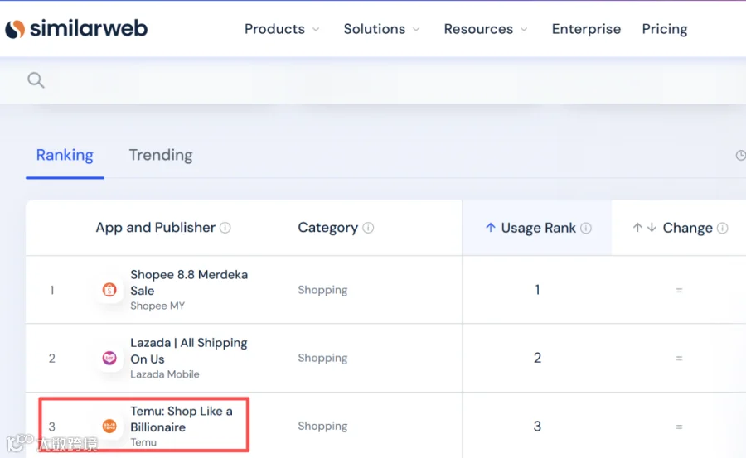
Task: Open the Solutions menu
Action: click(x=375, y=29)
